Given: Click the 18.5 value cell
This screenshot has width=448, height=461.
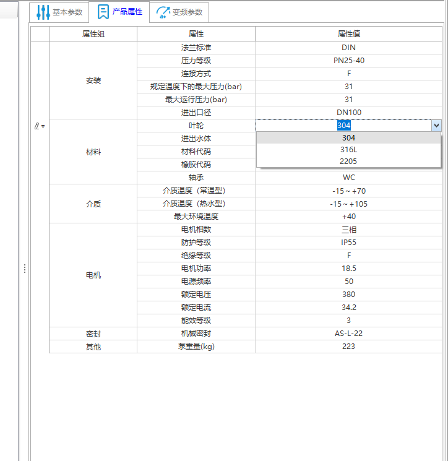Looking at the screenshot, I should pyautogui.click(x=348, y=269).
